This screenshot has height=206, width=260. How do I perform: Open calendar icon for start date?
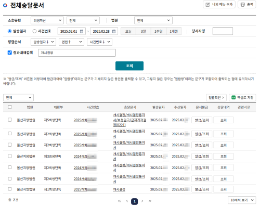[82, 31]
